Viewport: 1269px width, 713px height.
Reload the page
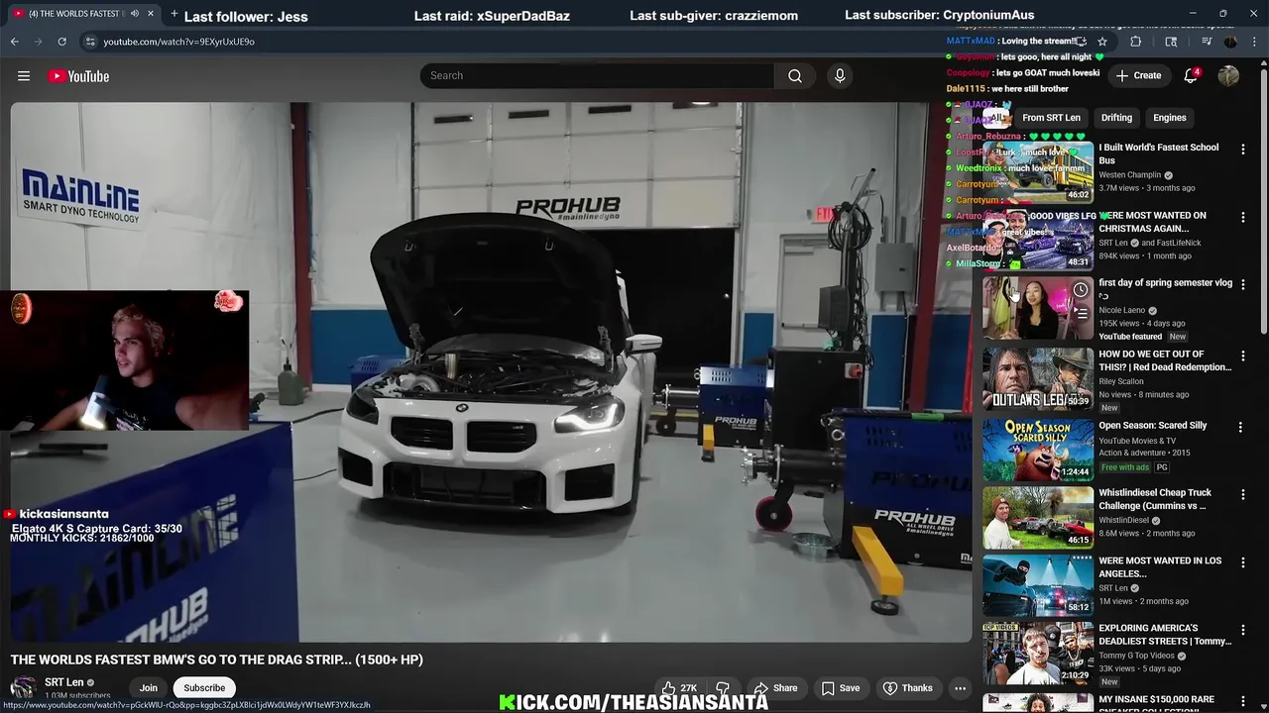click(61, 42)
